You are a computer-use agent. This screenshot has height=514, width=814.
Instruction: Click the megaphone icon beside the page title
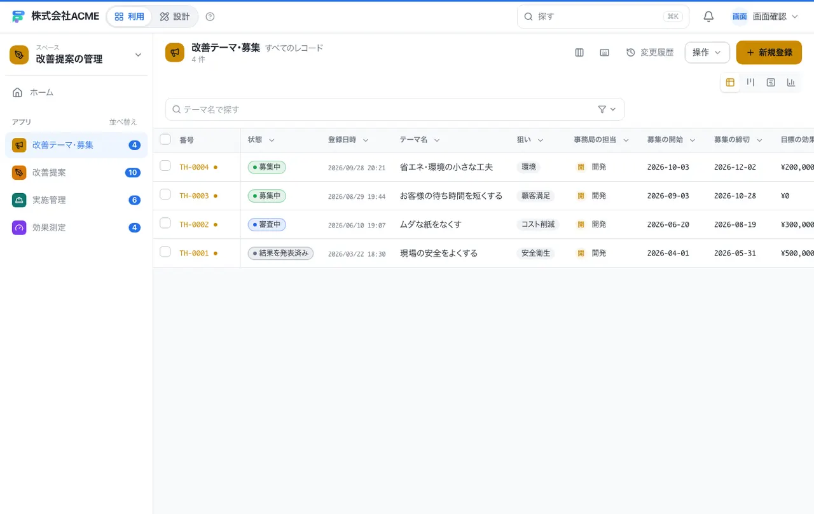[175, 53]
